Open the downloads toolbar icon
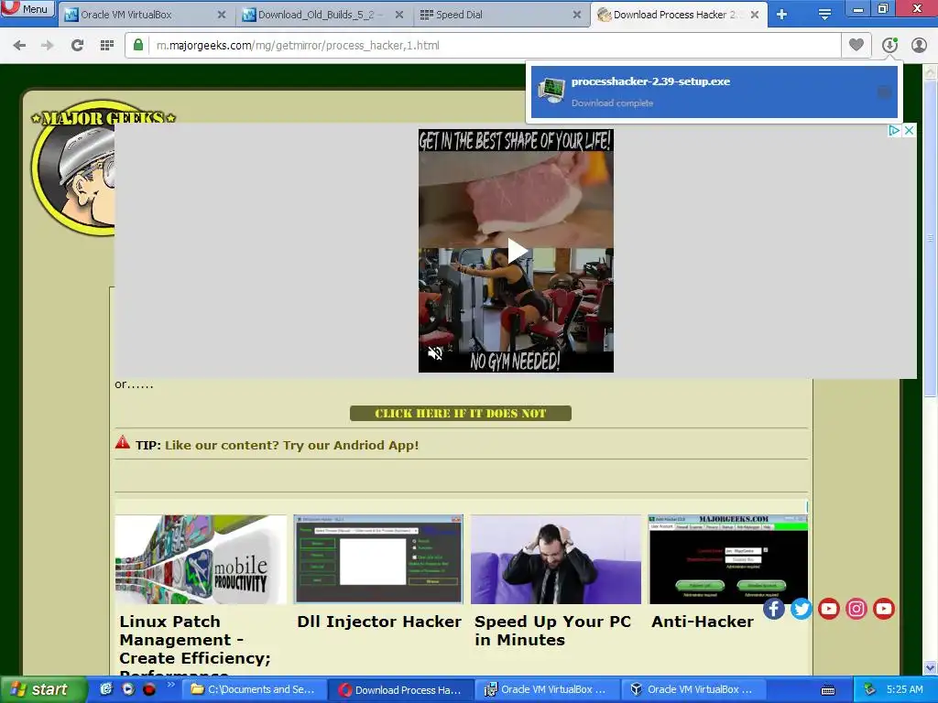 point(889,45)
